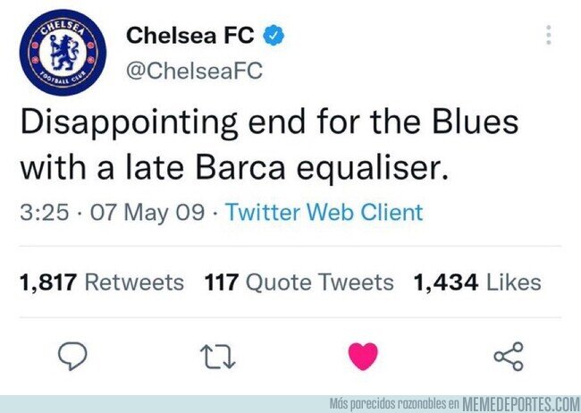Open the Twitter Web Client source link

tap(324, 213)
